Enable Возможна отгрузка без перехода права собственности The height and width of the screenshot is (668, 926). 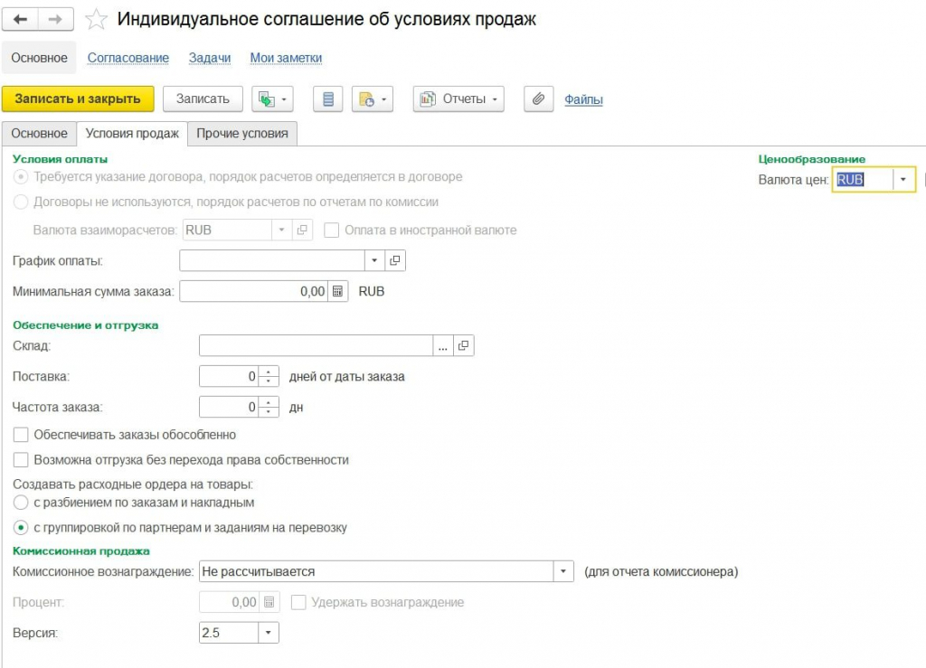pyautogui.click(x=21, y=459)
